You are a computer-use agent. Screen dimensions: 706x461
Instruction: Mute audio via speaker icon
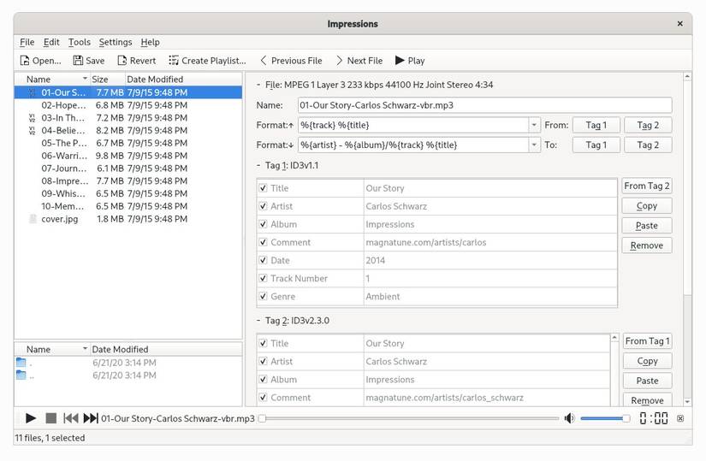570,418
